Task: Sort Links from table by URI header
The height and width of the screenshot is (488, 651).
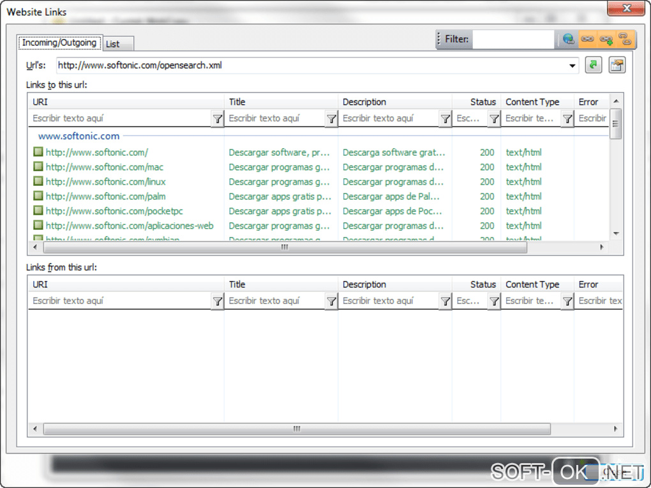Action: click(126, 284)
